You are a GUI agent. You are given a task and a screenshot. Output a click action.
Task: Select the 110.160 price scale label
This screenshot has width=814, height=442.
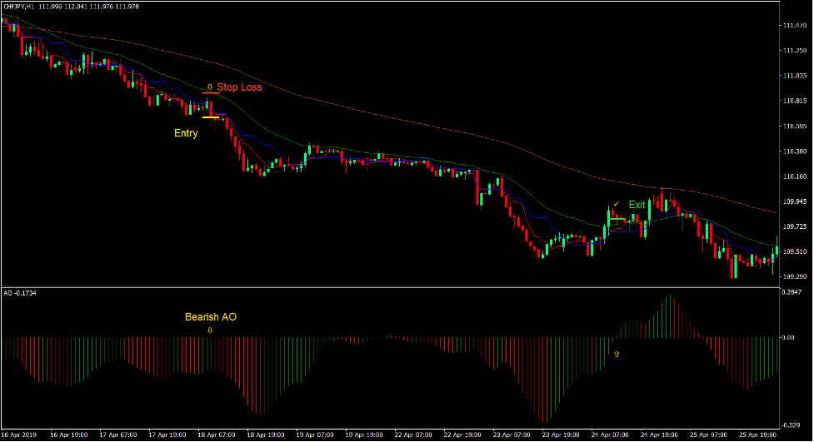[795, 176]
